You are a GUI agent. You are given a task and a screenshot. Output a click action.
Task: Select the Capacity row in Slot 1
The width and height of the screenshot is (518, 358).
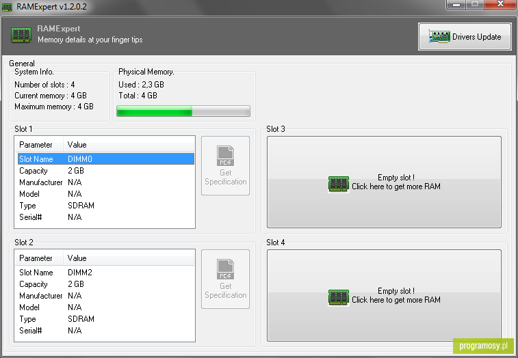[105, 171]
